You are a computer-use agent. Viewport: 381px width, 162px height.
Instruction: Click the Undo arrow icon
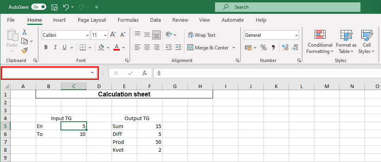pyautogui.click(x=66, y=7)
